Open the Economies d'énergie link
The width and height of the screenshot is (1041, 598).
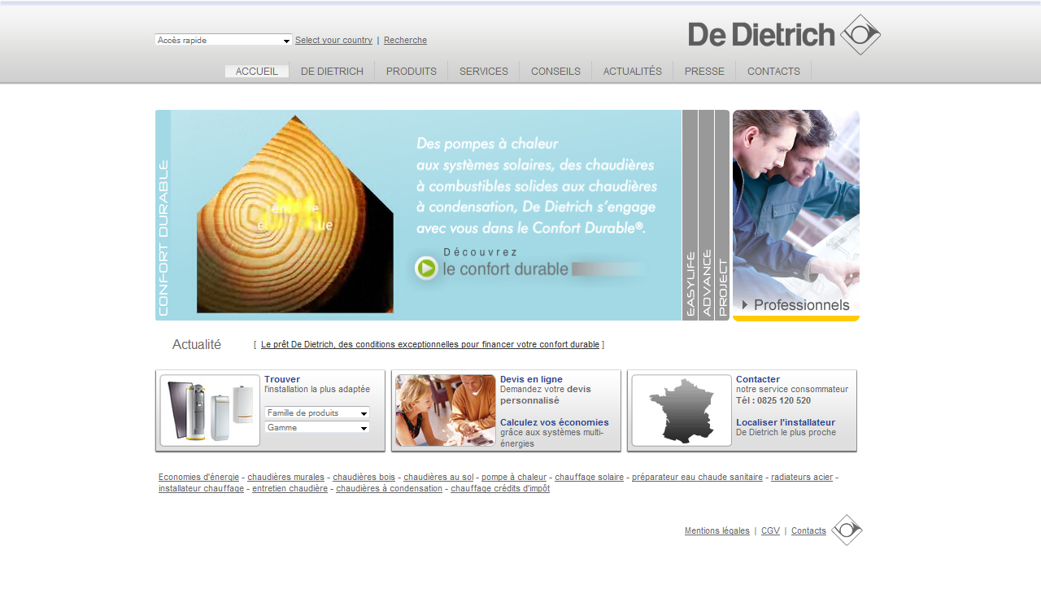198,478
